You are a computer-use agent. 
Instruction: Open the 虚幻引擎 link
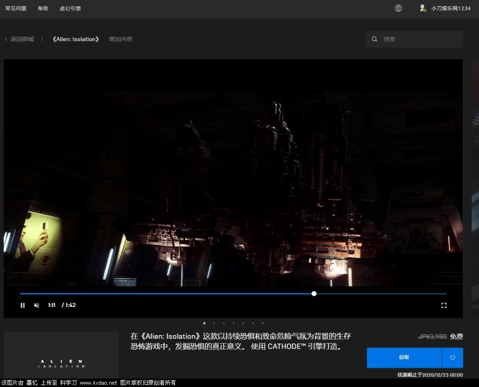click(70, 8)
